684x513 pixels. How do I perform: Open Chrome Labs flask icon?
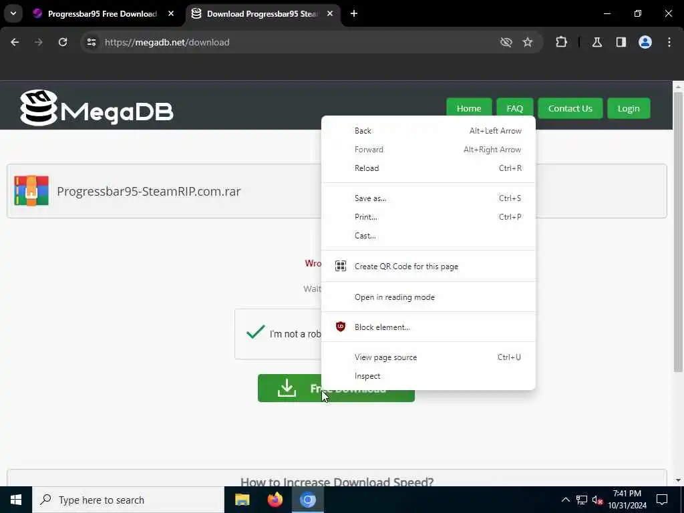[597, 42]
